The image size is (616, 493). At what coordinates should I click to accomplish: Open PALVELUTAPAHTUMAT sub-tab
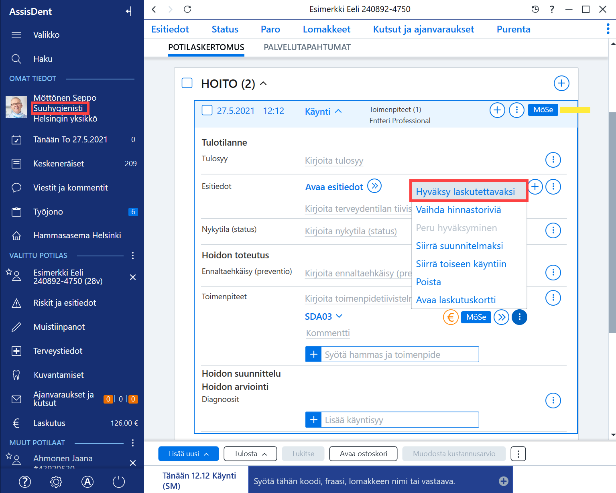point(307,47)
